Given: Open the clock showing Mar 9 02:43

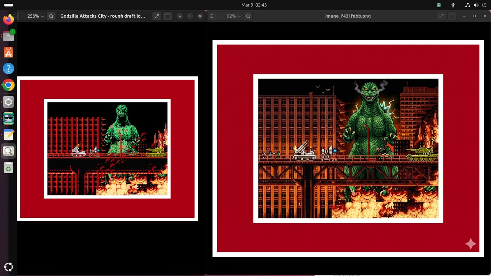Looking at the screenshot, I should click(254, 5).
